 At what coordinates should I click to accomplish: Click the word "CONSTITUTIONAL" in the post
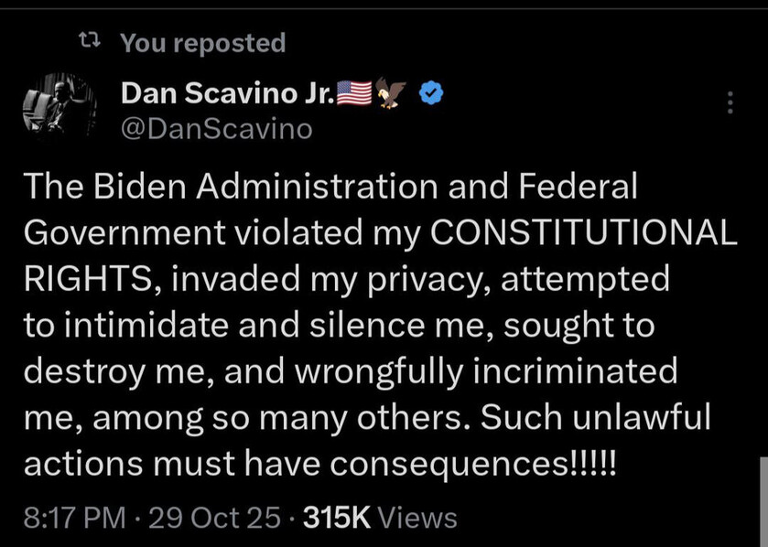pos(582,232)
